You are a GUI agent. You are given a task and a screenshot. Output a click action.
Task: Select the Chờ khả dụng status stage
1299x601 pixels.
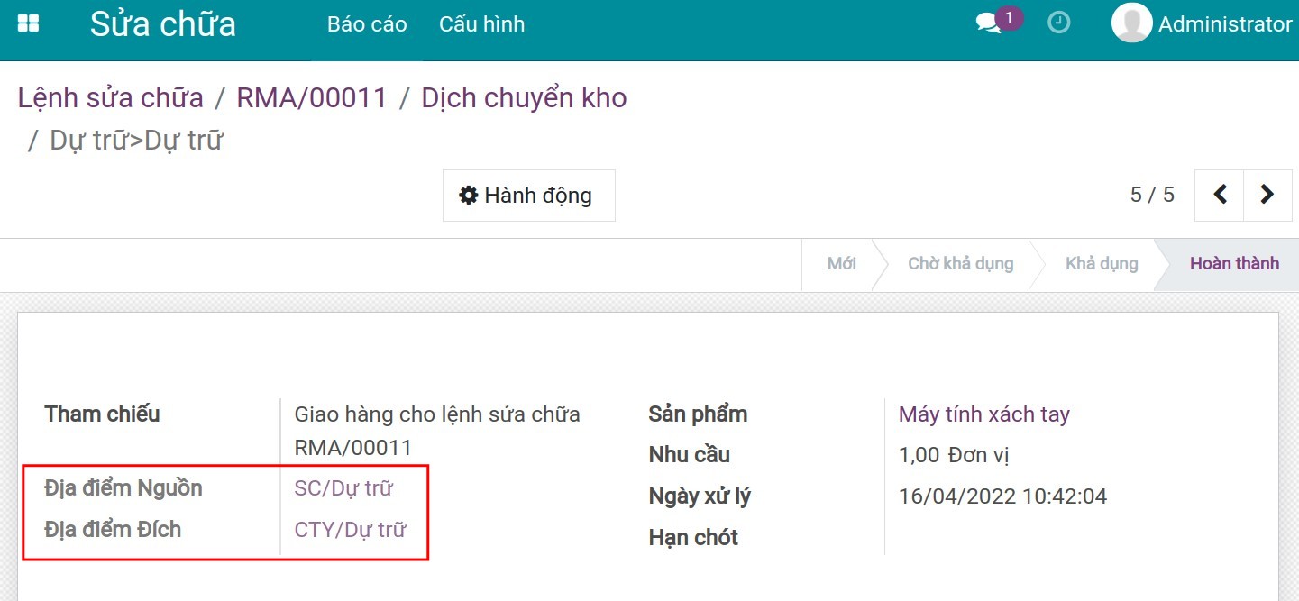click(961, 264)
